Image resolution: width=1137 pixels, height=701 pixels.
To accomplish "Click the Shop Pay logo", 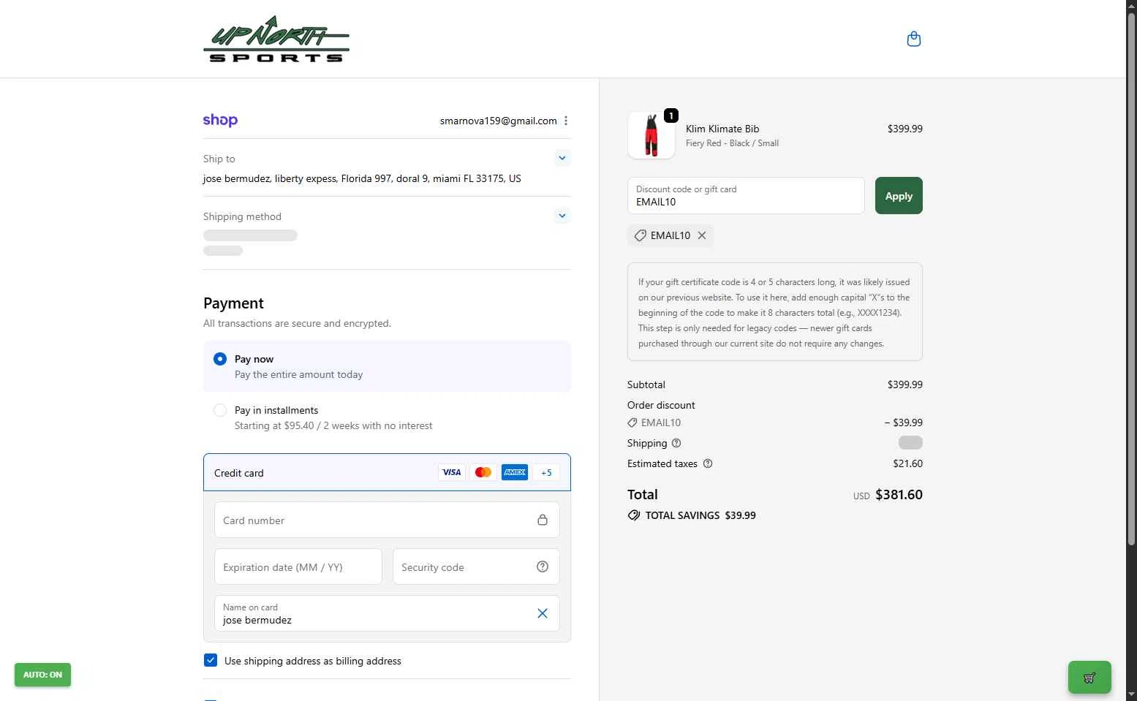I will coord(220,120).
